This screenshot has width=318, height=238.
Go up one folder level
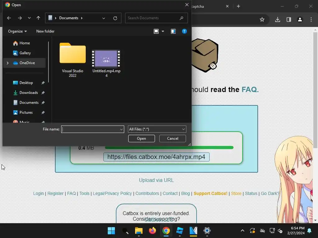(38, 18)
